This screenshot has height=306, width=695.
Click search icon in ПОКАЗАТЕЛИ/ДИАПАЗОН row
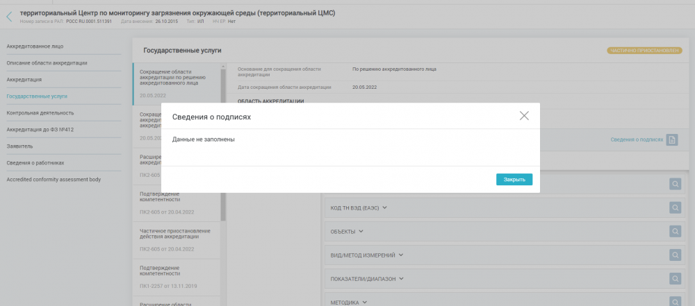click(675, 278)
